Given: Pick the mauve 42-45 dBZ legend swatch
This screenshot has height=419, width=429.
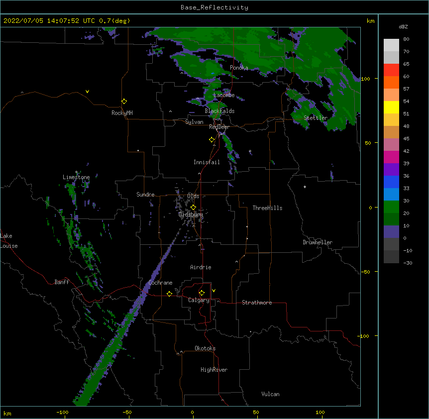Looking at the screenshot, I should pos(391,145).
